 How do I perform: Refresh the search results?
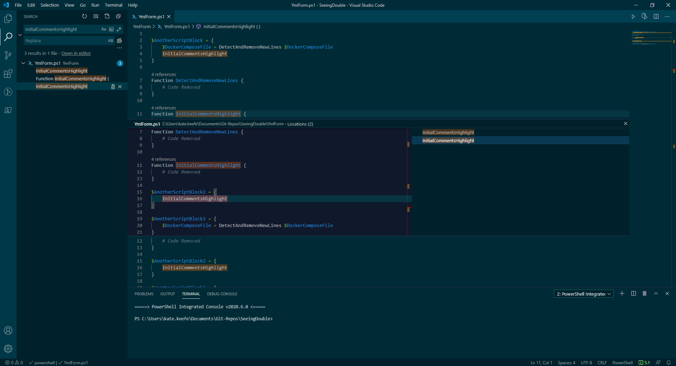coord(84,16)
